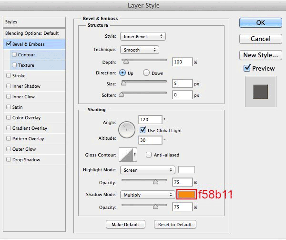This screenshot has width=286, height=240.
Task: Click the angle dial control
Action: (x=127, y=130)
